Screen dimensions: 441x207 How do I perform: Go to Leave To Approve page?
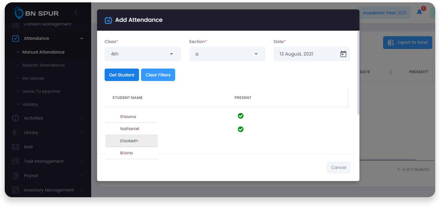[x=41, y=91]
